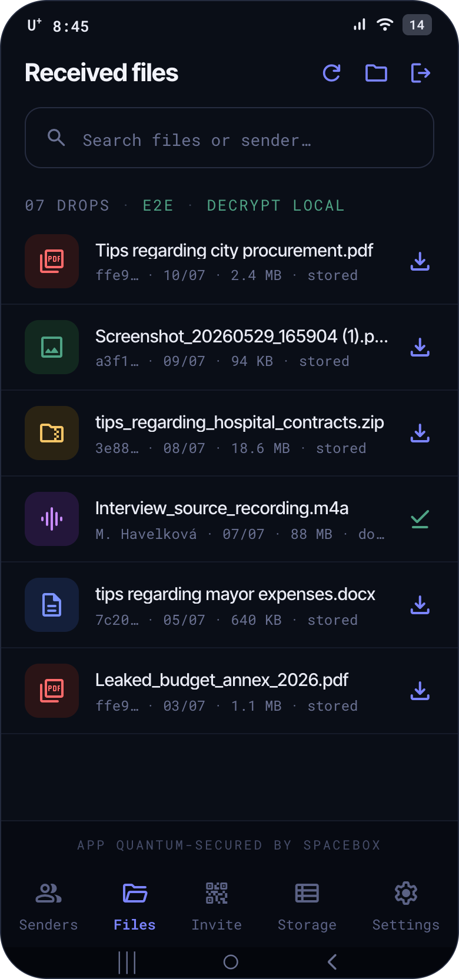Tap the 07 DROPS label
The height and width of the screenshot is (979, 459).
(67, 205)
